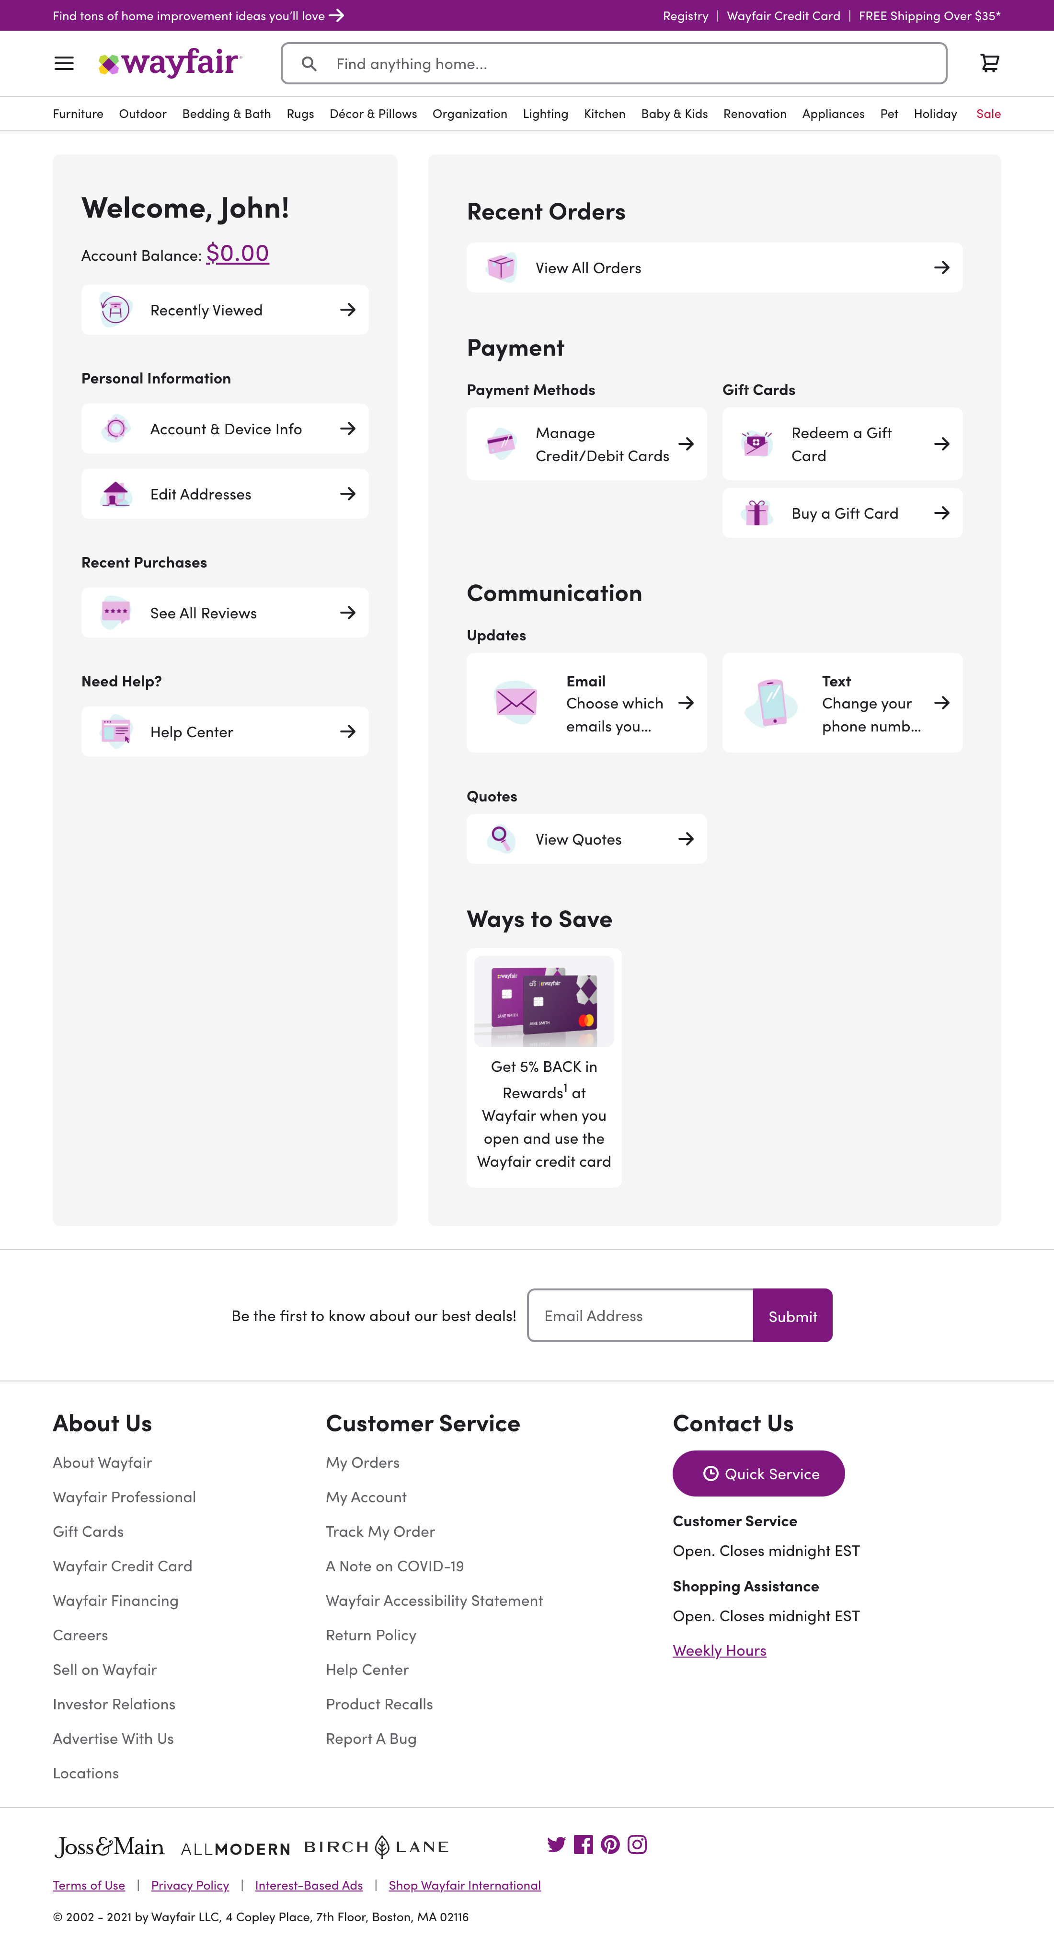Open the Kitchen category
Screen dimensions: 1054x1949
[604, 114]
